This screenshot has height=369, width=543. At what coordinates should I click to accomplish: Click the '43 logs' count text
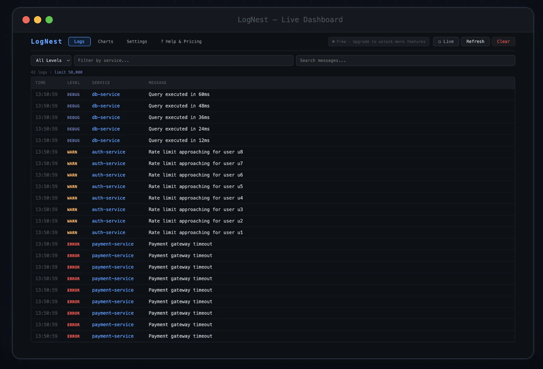tap(39, 72)
